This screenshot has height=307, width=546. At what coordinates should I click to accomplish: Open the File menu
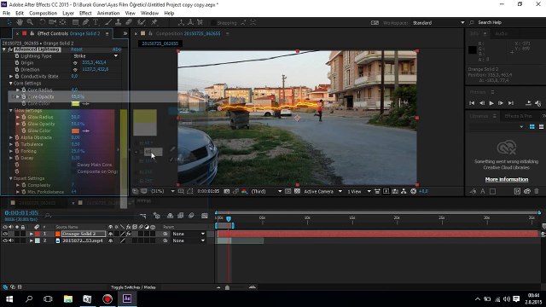(x=6, y=14)
